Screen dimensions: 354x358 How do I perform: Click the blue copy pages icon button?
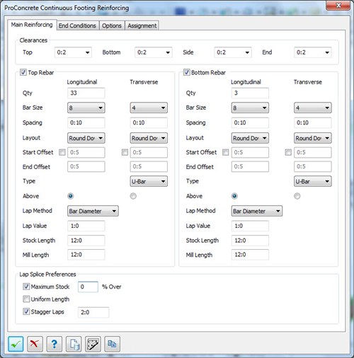click(113, 344)
